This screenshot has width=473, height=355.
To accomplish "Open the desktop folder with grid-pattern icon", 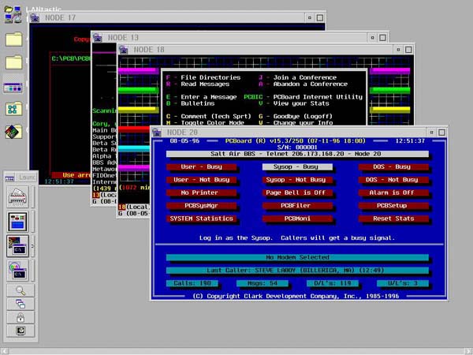I will point(13,109).
